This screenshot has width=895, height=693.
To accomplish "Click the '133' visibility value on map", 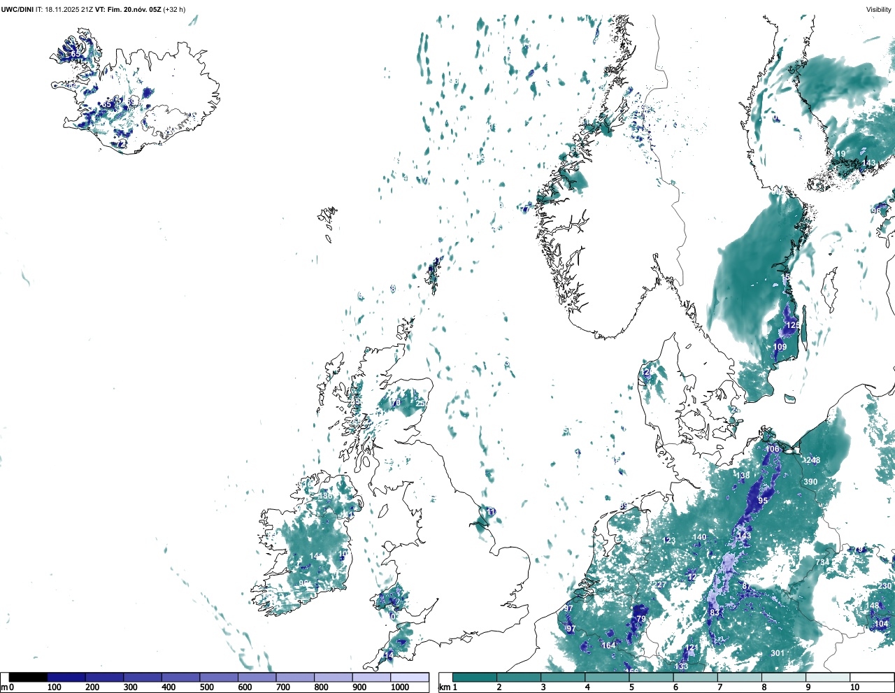I will pyautogui.click(x=682, y=666).
